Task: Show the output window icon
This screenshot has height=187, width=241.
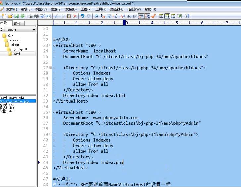Action: tap(173, 16)
